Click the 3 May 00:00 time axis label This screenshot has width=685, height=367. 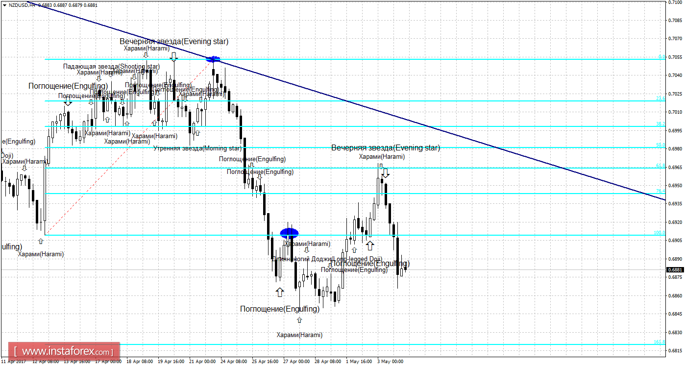[390, 362]
